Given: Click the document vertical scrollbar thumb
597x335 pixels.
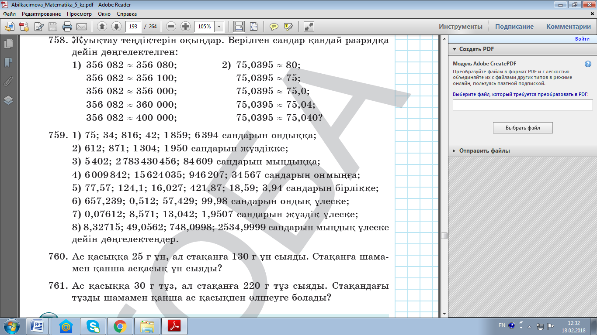Looking at the screenshot, I should tap(444, 236).
